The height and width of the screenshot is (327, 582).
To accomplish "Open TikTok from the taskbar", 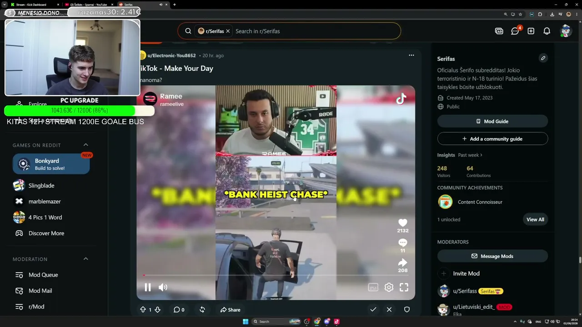I will [x=337, y=322].
